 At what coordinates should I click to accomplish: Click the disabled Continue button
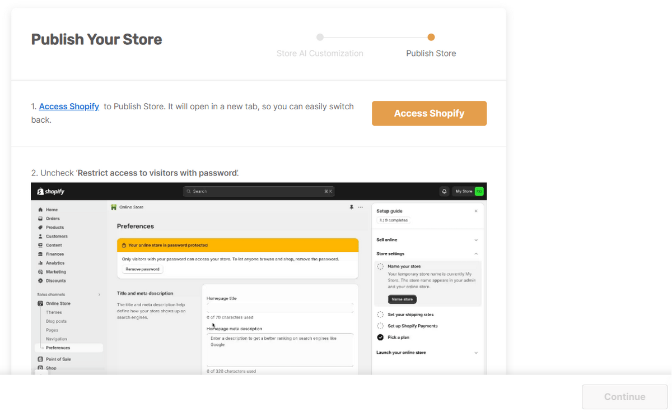[625, 396]
